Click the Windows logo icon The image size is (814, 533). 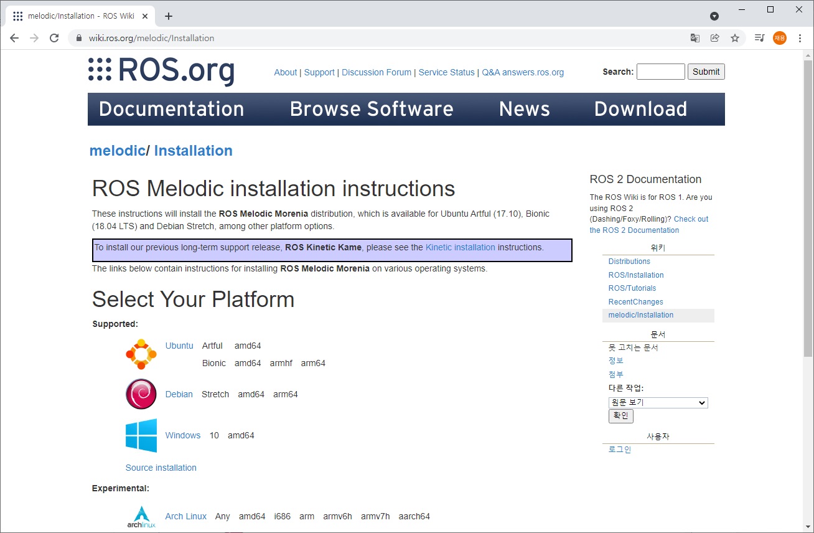tap(141, 435)
